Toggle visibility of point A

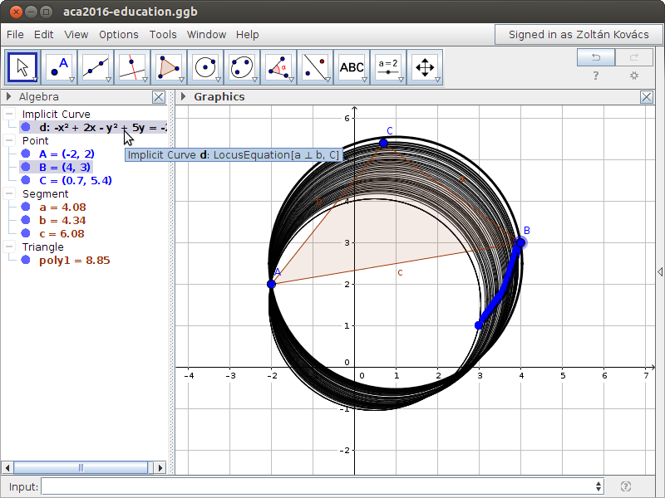point(26,154)
